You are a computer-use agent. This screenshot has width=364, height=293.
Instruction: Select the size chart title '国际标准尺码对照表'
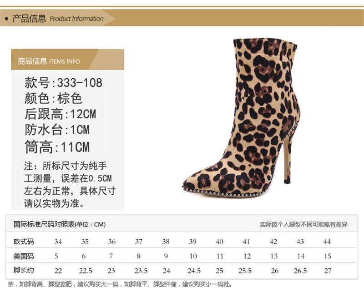coord(44,224)
